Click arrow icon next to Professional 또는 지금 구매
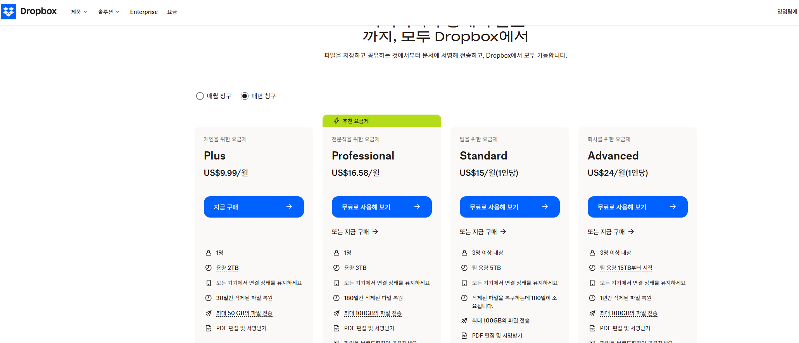 click(x=375, y=232)
